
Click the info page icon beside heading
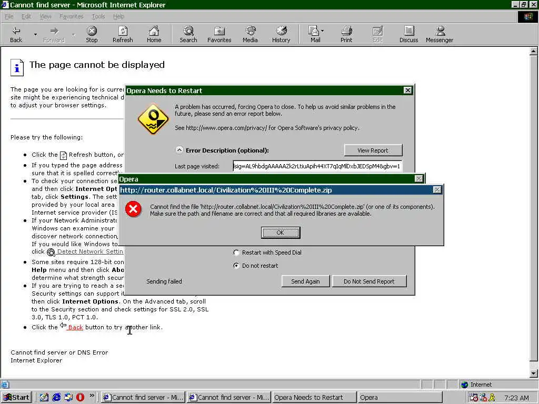pyautogui.click(x=17, y=67)
